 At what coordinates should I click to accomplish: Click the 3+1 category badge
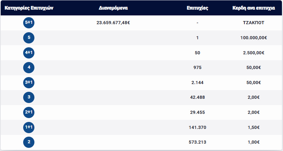[29, 83]
